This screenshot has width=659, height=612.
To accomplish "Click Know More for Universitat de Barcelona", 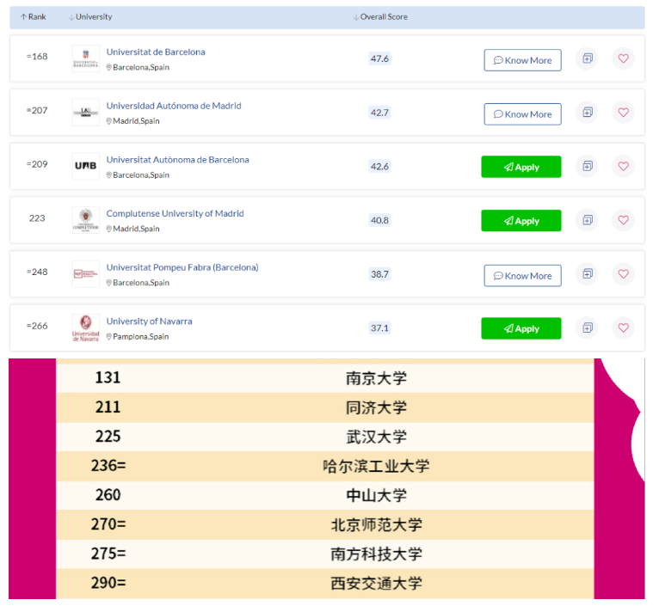I will click(x=522, y=60).
